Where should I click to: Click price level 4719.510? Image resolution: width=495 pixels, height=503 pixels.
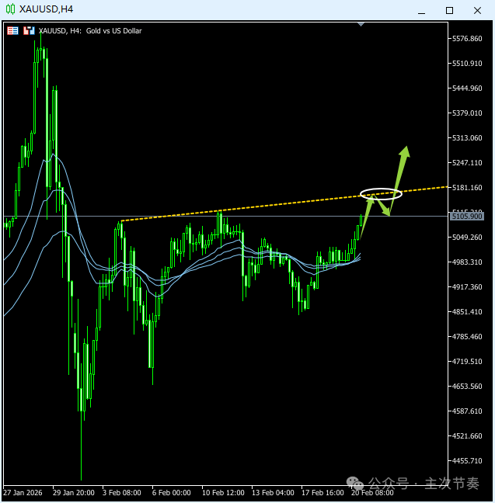tap(467, 362)
